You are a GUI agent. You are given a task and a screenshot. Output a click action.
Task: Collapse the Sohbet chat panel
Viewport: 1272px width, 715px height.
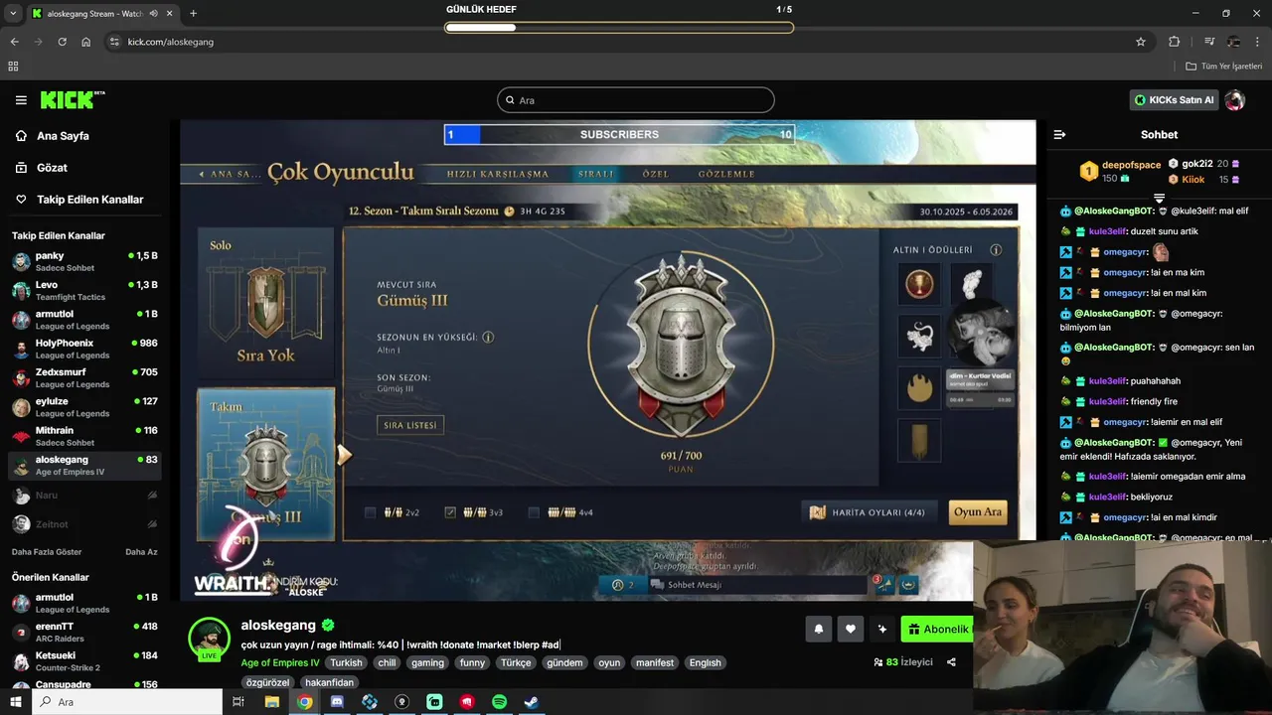1059,134
